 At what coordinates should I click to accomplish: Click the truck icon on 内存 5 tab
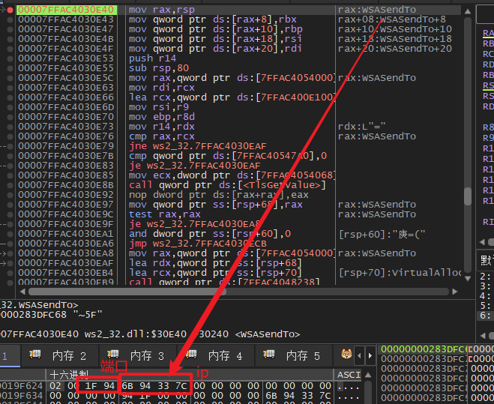pyautogui.click(x=268, y=355)
